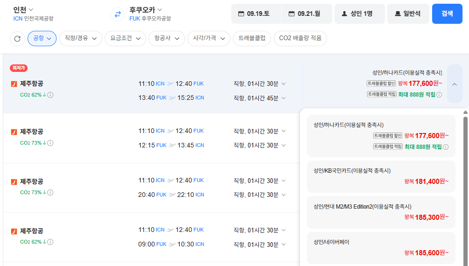
Task: Click ICN 인천국제공항 label
Action: click(33, 19)
